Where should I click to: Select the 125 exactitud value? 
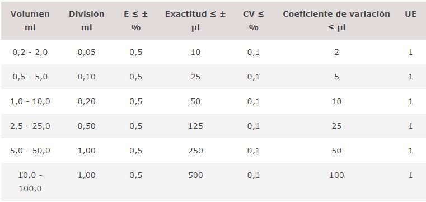click(195, 126)
